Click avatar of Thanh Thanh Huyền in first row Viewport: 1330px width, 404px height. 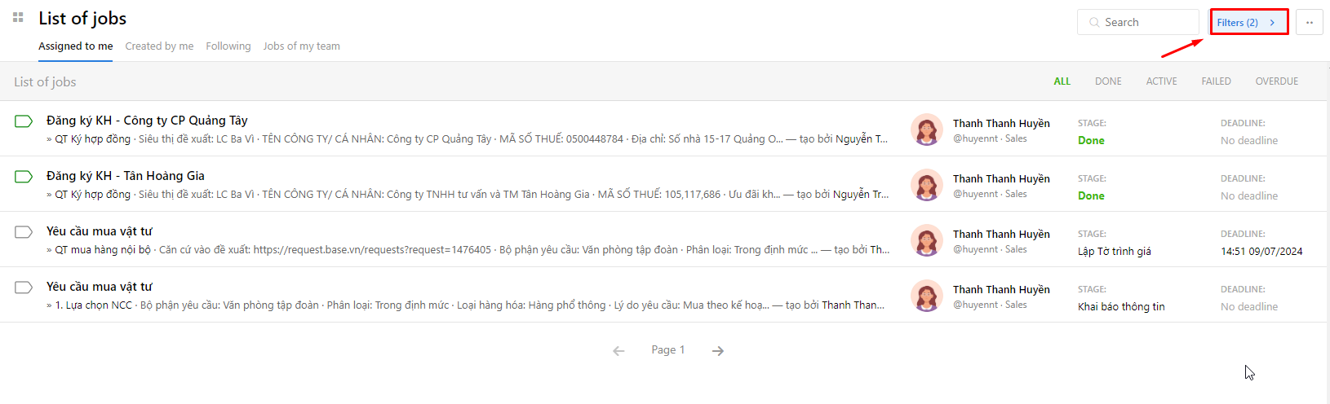927,130
